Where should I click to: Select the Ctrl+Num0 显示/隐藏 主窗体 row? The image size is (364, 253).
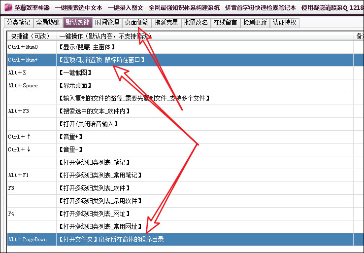[148, 47]
